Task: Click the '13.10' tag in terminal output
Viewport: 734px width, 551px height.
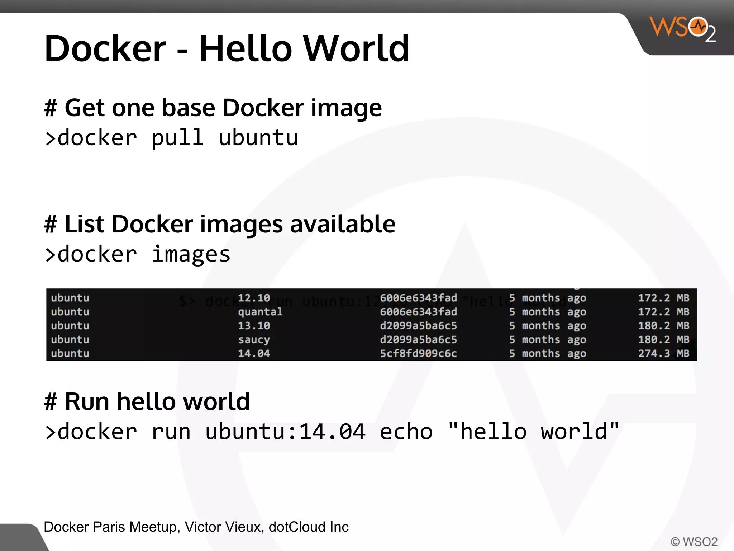Action: pyautogui.click(x=254, y=326)
